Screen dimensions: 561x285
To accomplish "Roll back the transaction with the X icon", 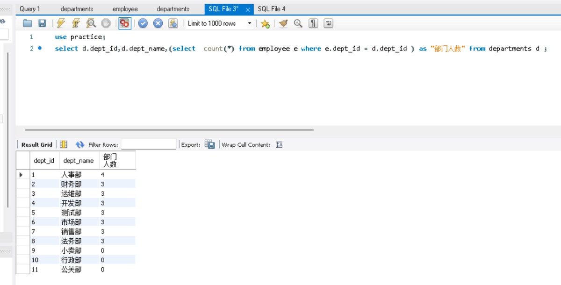I will click(158, 23).
